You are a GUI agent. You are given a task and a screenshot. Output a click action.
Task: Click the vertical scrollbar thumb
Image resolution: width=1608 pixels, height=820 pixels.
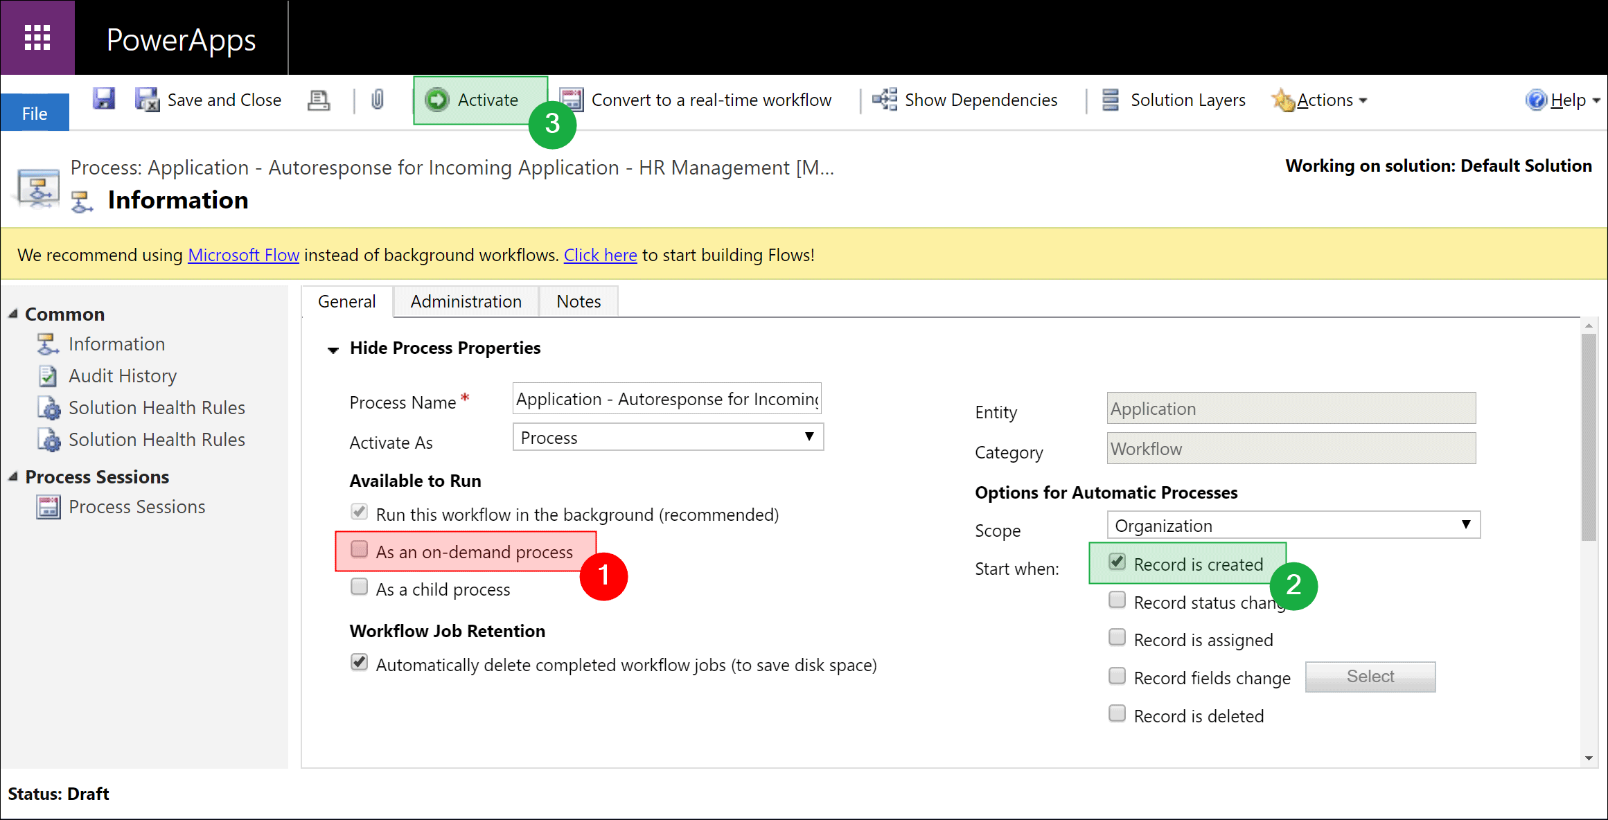1589,436
